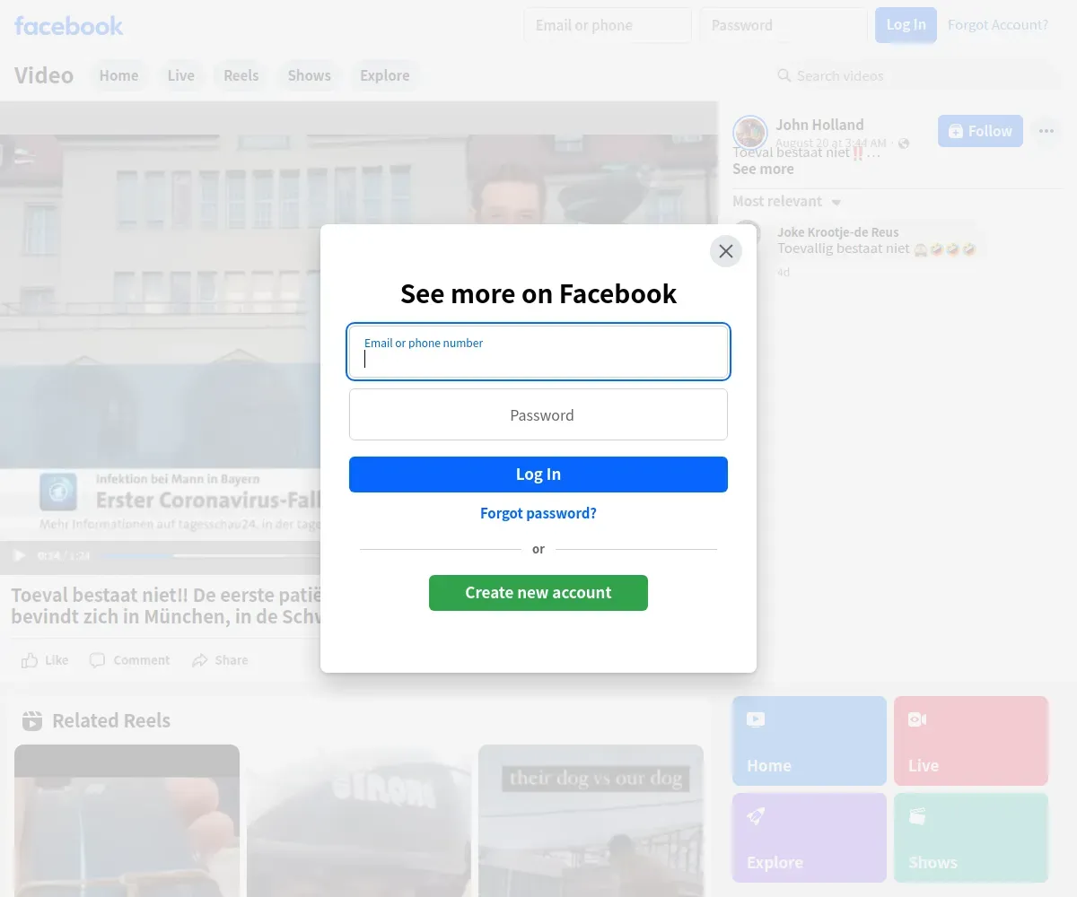
Task: Switch to the Reels video tab
Action: (x=241, y=75)
